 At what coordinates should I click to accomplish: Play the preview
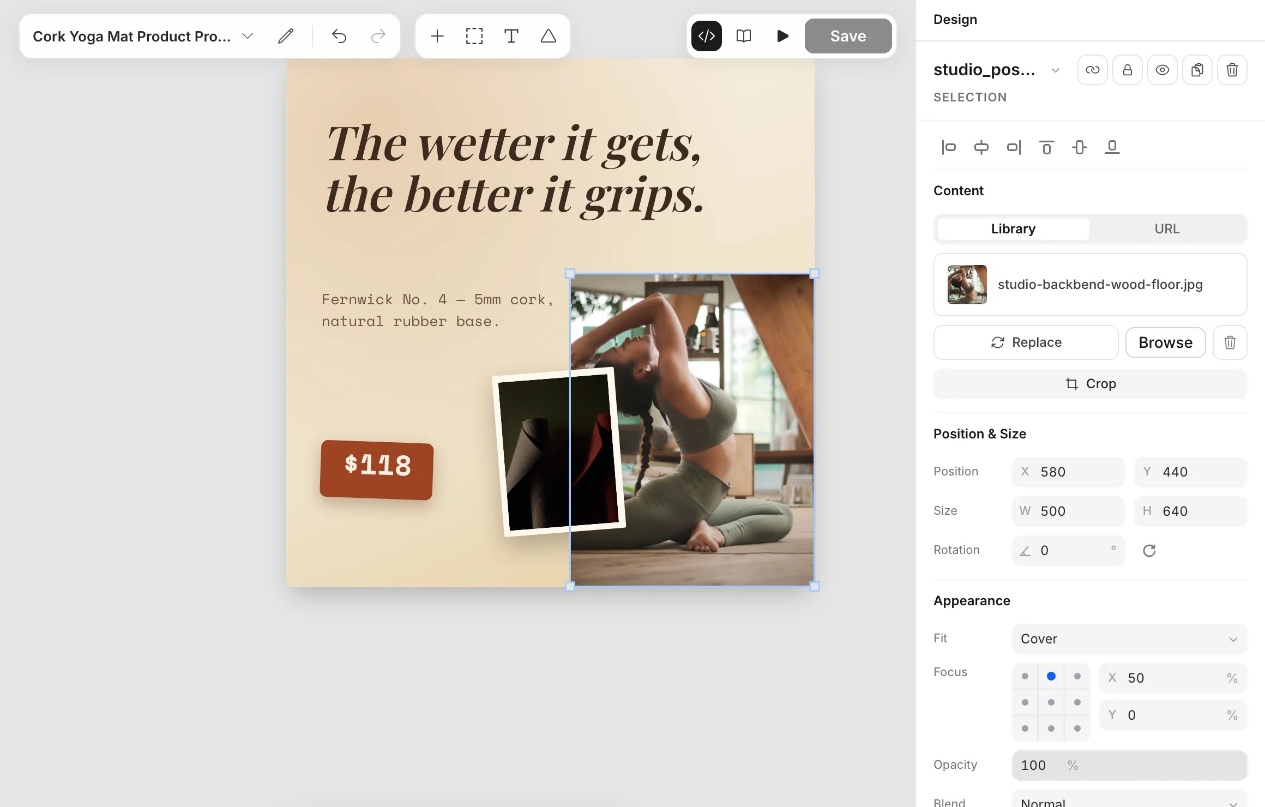point(782,36)
